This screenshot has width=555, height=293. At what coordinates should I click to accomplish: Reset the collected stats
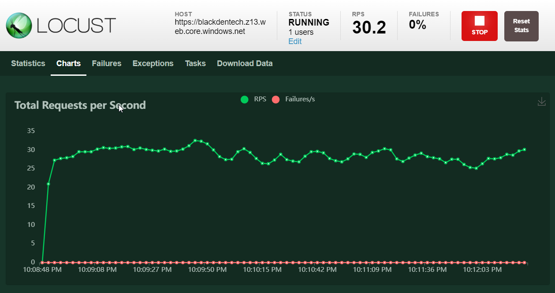pos(521,26)
